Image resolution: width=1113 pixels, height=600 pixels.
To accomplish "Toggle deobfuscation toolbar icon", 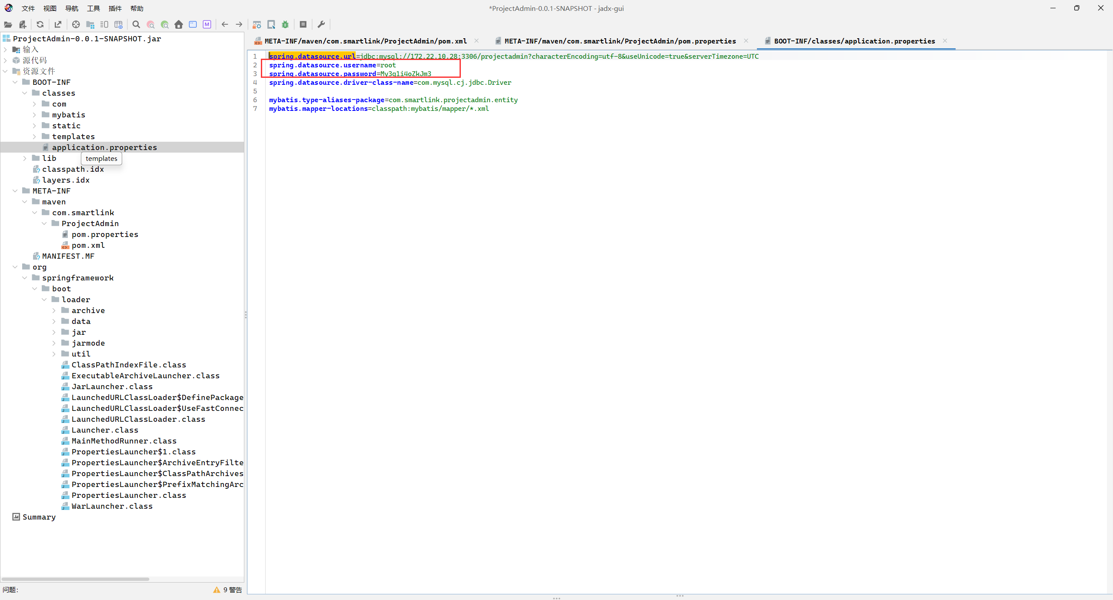I will [x=257, y=24].
